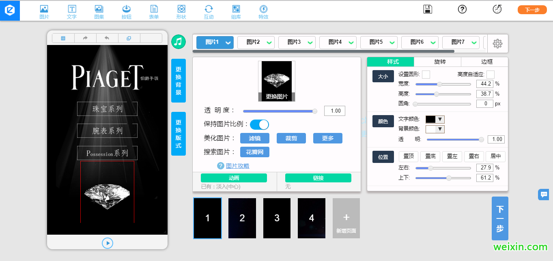This screenshot has height=261, width=553.
Task: Open the 文字颜色 color dropdown
Action: pyautogui.click(x=435, y=119)
